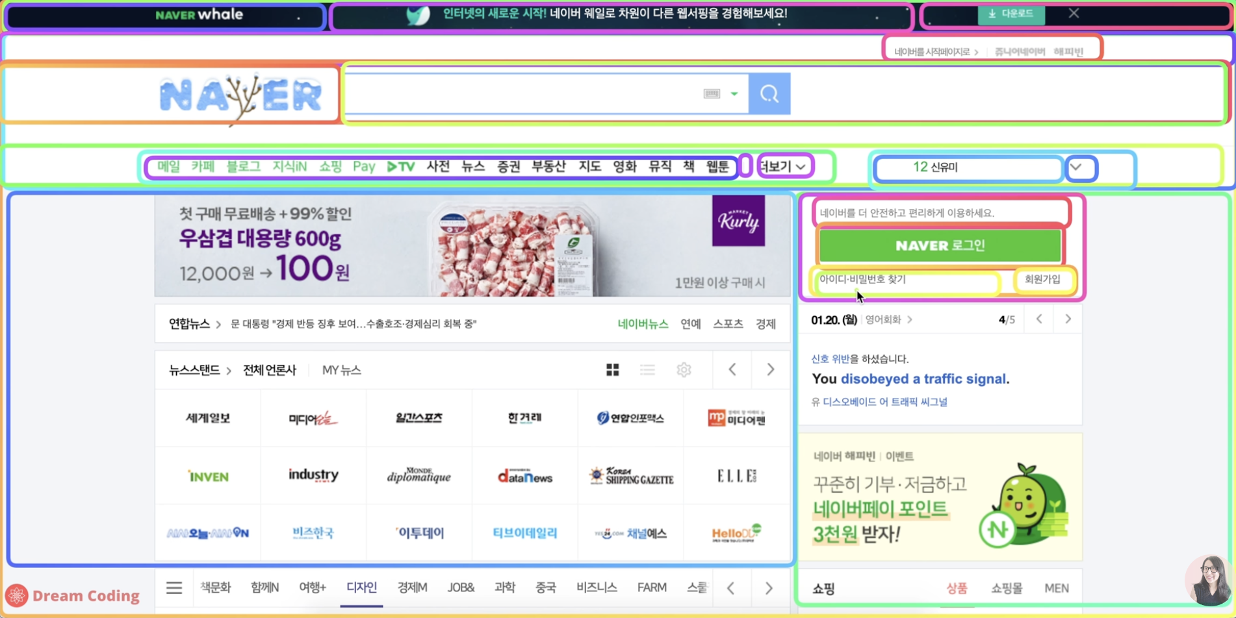The height and width of the screenshot is (618, 1236).
Task: Click the 쥬니어네이버 link
Action: (1020, 52)
